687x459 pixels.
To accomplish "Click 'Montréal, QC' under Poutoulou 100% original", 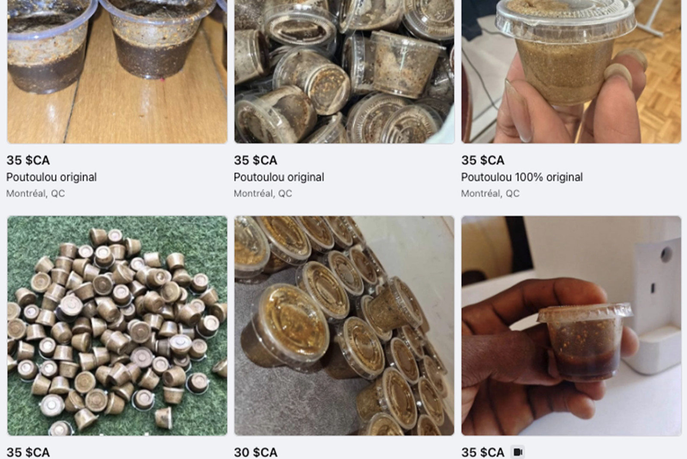I will pos(490,194).
